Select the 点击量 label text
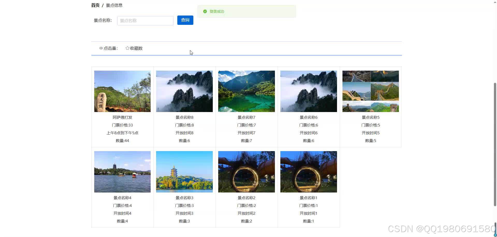Image resolution: width=497 pixels, height=237 pixels. tap(111, 48)
